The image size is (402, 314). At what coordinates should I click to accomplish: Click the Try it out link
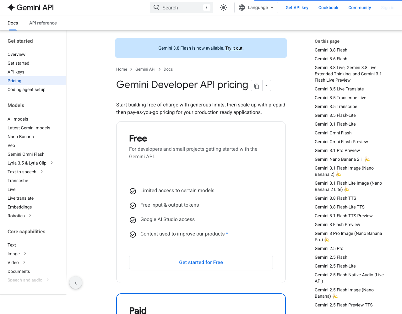click(234, 48)
